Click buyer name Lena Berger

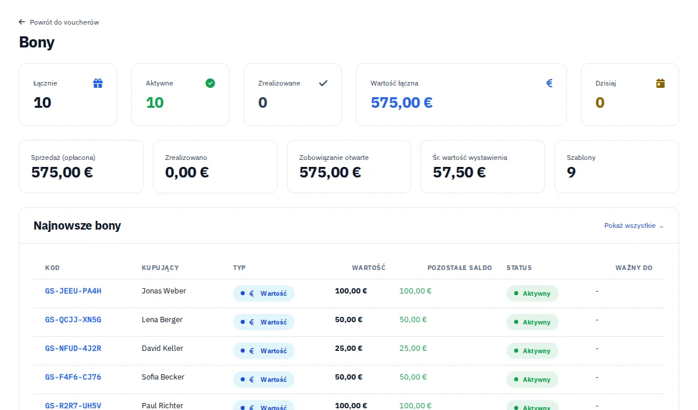[x=162, y=320]
